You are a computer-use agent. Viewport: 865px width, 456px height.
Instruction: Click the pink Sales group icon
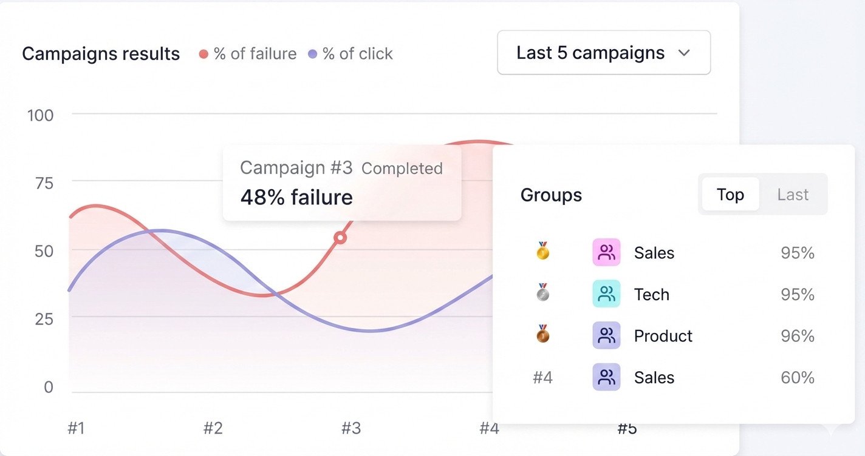(x=606, y=252)
